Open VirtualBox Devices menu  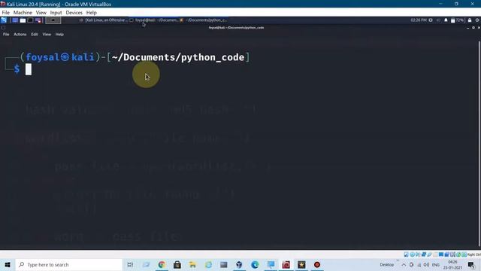coord(74,13)
